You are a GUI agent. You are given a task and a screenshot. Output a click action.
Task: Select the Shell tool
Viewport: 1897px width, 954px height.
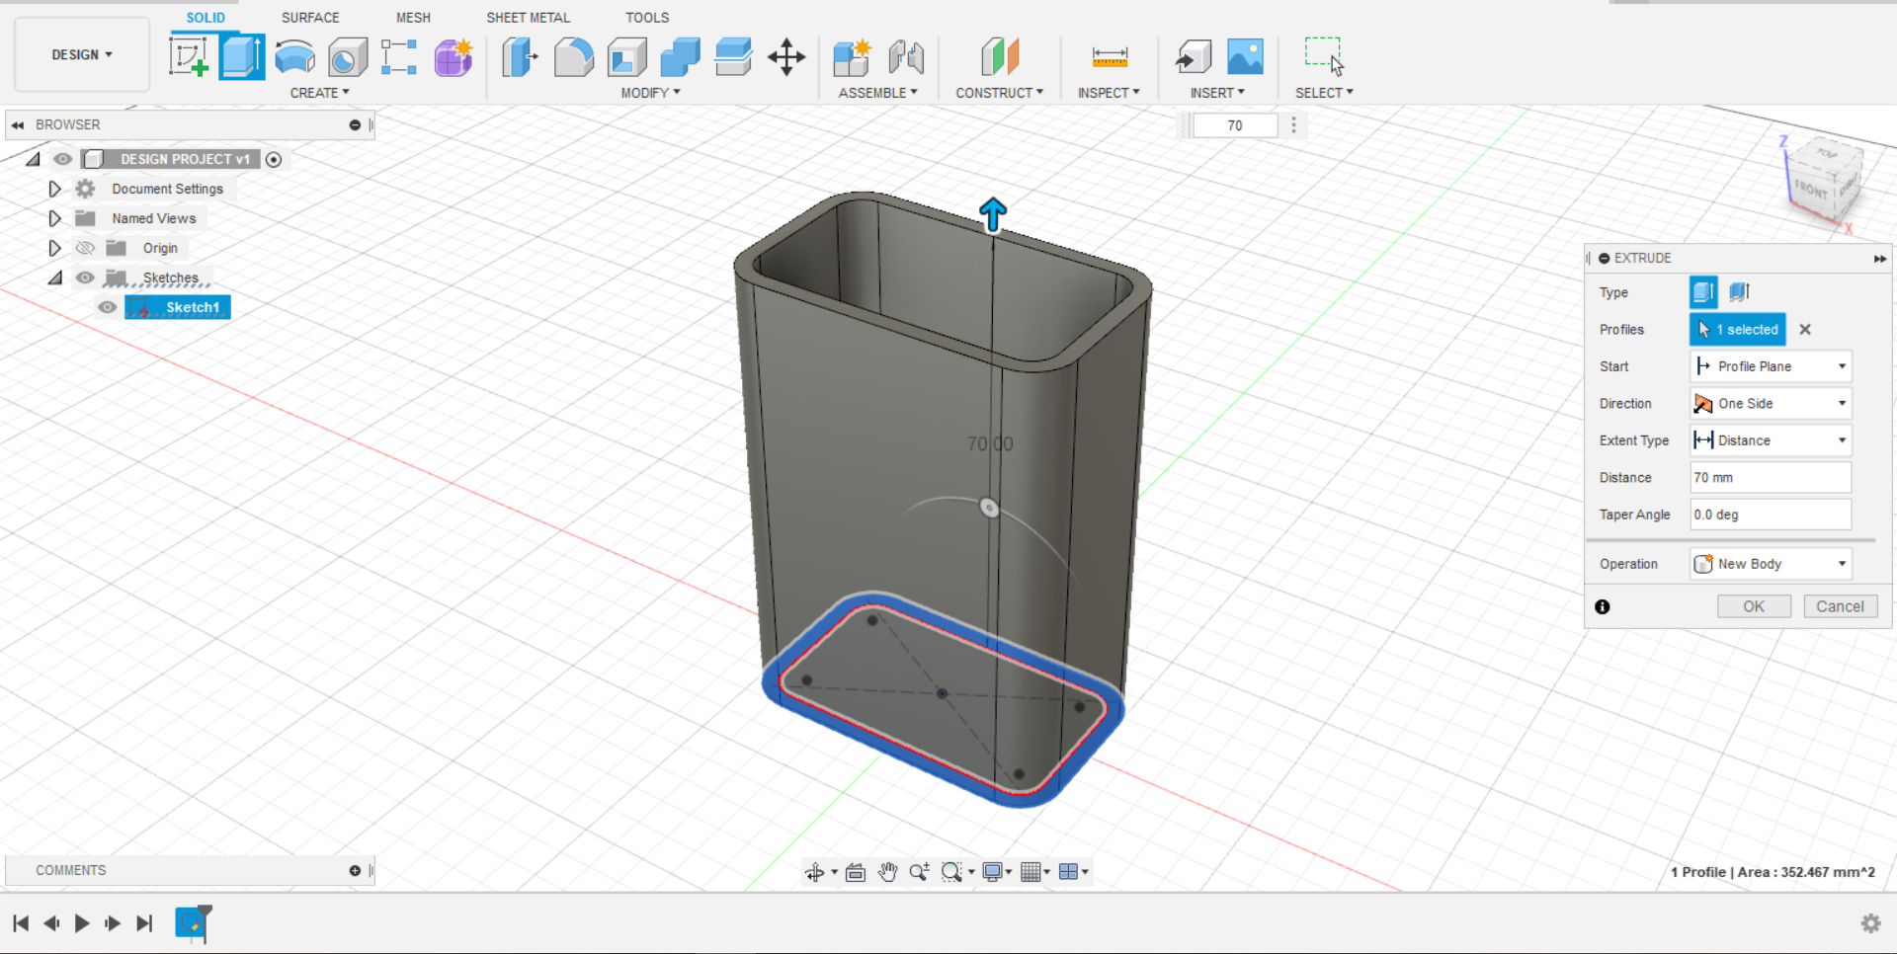click(626, 56)
